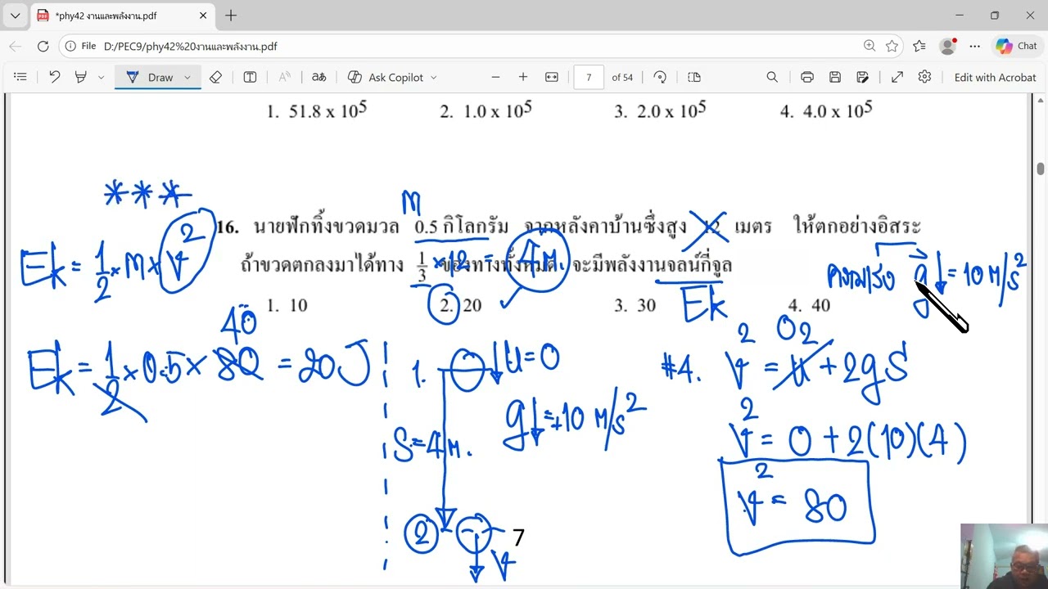Refresh the current page
The width and height of the screenshot is (1048, 589).
click(x=43, y=47)
